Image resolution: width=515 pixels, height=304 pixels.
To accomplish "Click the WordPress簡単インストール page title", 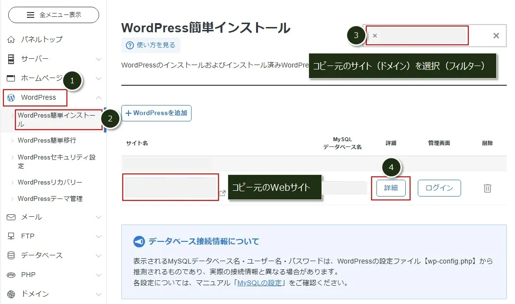I will point(206,28).
